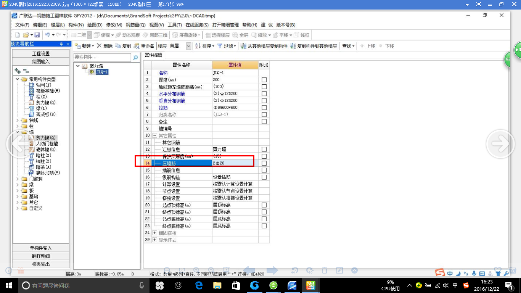This screenshot has width=521, height=293.
Task: Toggle 附加 checkbox for 厚度(mm) row
Action: [x=264, y=80]
